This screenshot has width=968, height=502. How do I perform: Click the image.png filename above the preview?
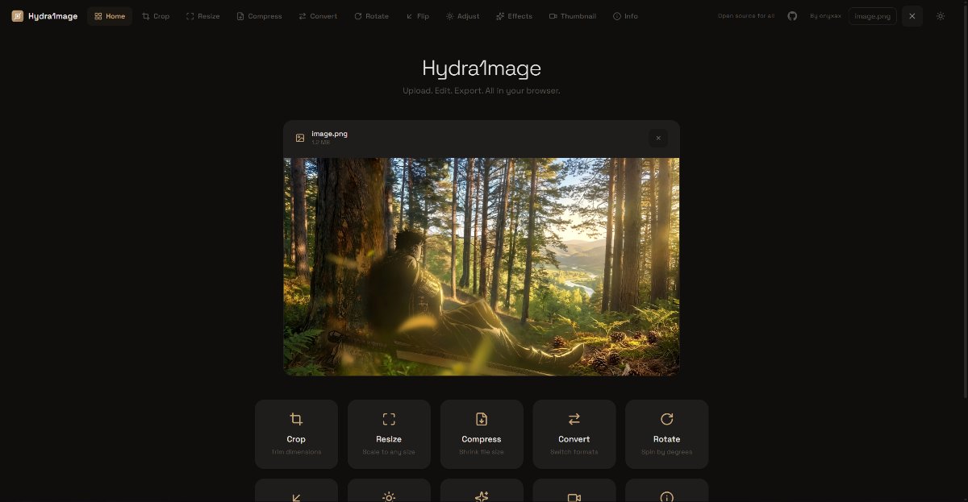pos(329,134)
